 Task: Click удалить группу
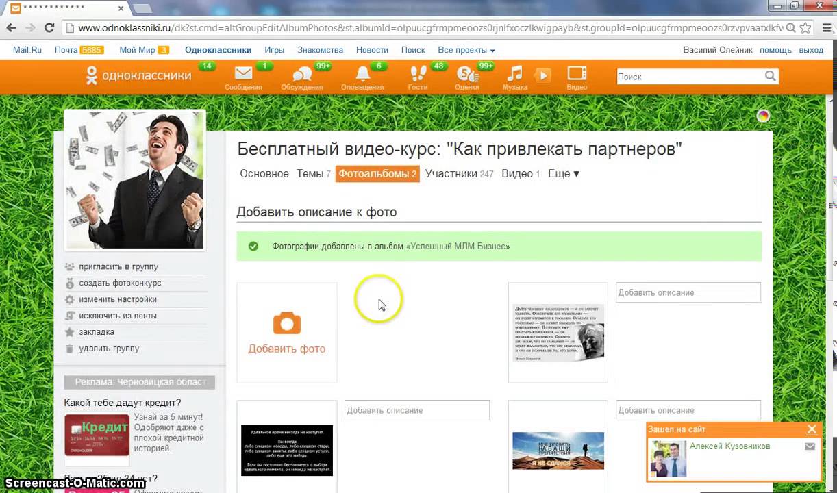(x=109, y=349)
